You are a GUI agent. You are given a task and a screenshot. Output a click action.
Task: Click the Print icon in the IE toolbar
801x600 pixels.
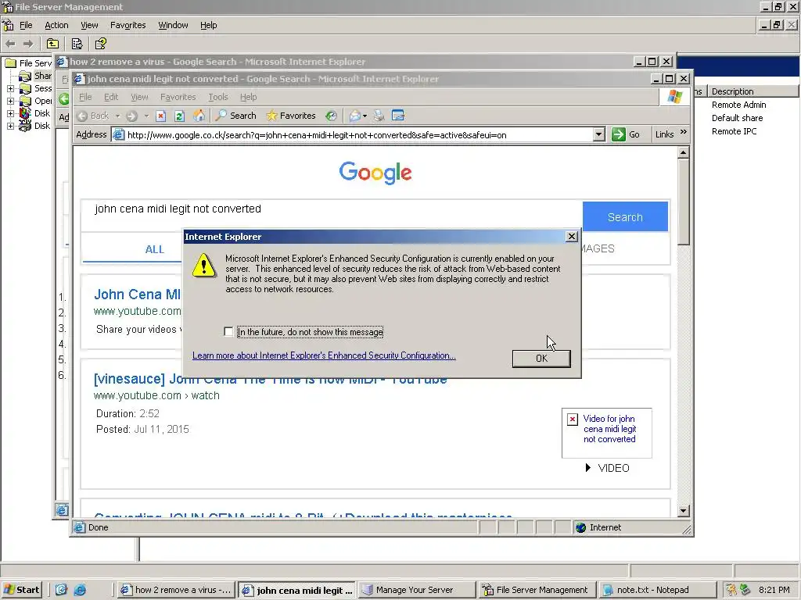coord(379,116)
